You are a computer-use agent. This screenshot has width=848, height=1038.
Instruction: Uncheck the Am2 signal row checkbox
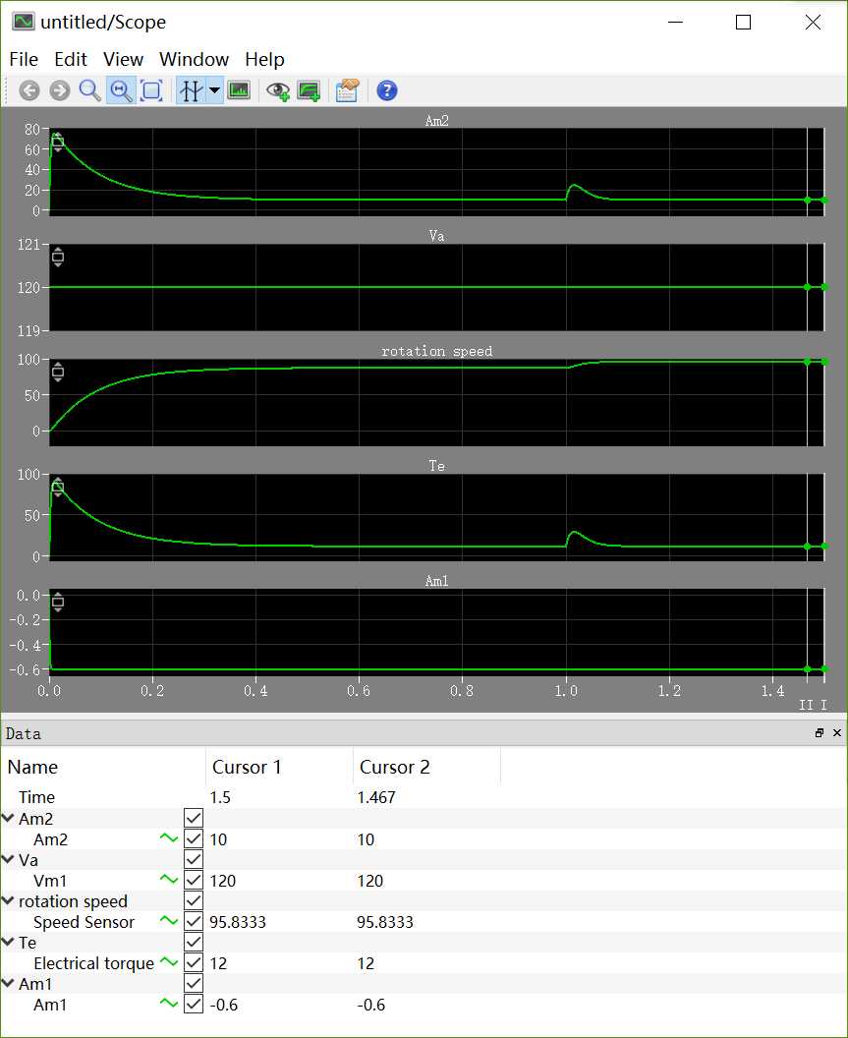tap(194, 839)
